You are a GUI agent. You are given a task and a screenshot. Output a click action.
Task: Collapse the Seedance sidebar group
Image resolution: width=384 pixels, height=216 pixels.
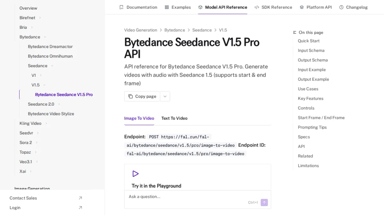(x=52, y=66)
